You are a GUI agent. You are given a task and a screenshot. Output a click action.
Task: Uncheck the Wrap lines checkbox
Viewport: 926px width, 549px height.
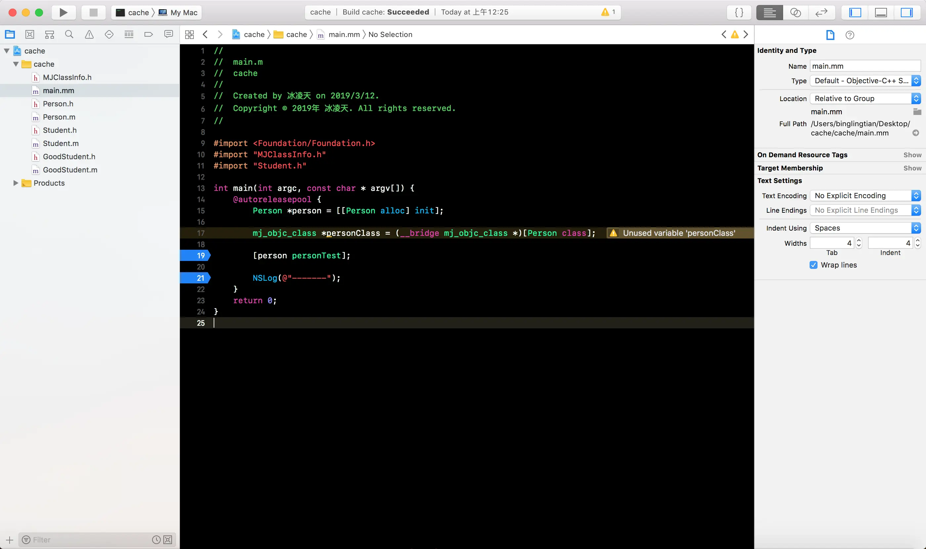pyautogui.click(x=814, y=265)
